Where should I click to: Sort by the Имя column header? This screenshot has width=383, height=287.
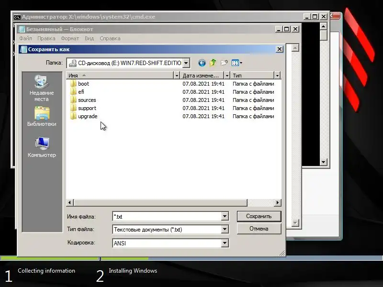click(120, 76)
